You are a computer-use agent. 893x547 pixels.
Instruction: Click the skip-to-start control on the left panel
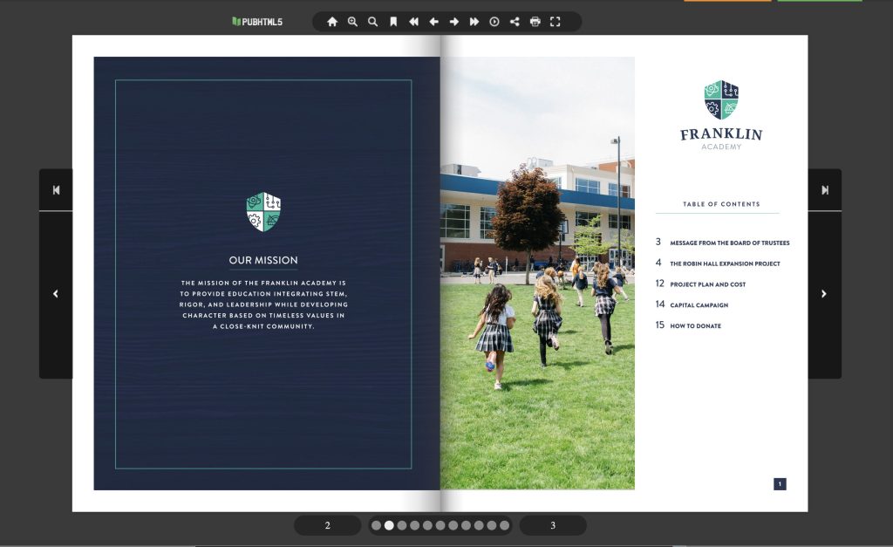(x=56, y=189)
